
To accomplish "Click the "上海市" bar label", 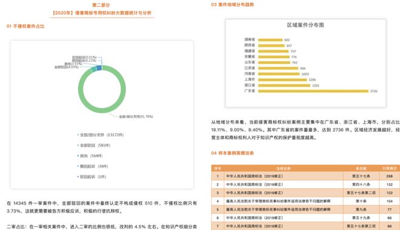I will 250,79.
